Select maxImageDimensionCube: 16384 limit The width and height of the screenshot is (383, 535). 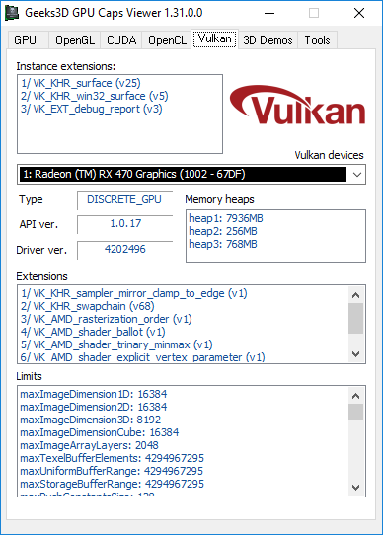click(100, 432)
